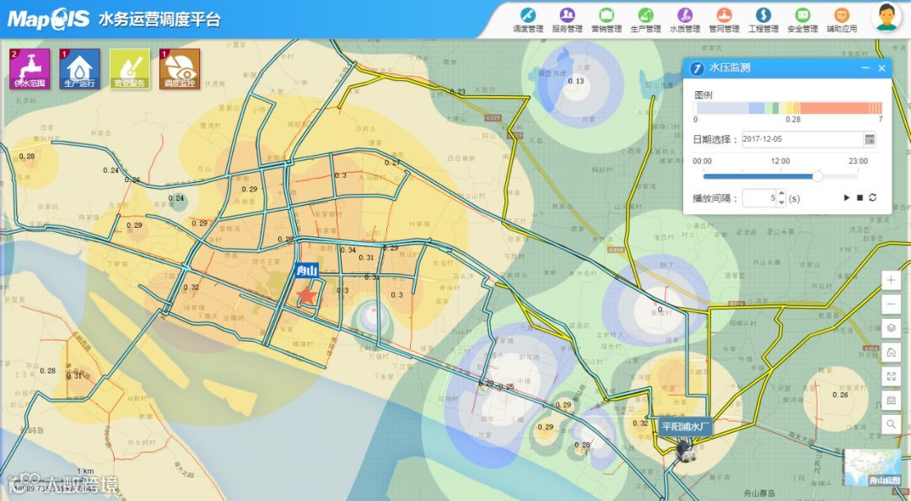The image size is (911, 501).
Task: Click the user avatar icon
Action: [x=886, y=18]
